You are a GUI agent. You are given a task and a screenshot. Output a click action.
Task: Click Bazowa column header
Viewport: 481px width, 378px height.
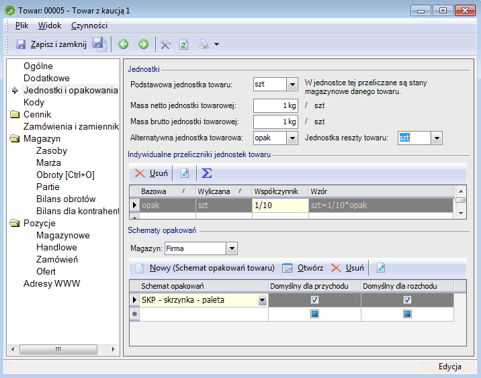pyautogui.click(x=167, y=191)
